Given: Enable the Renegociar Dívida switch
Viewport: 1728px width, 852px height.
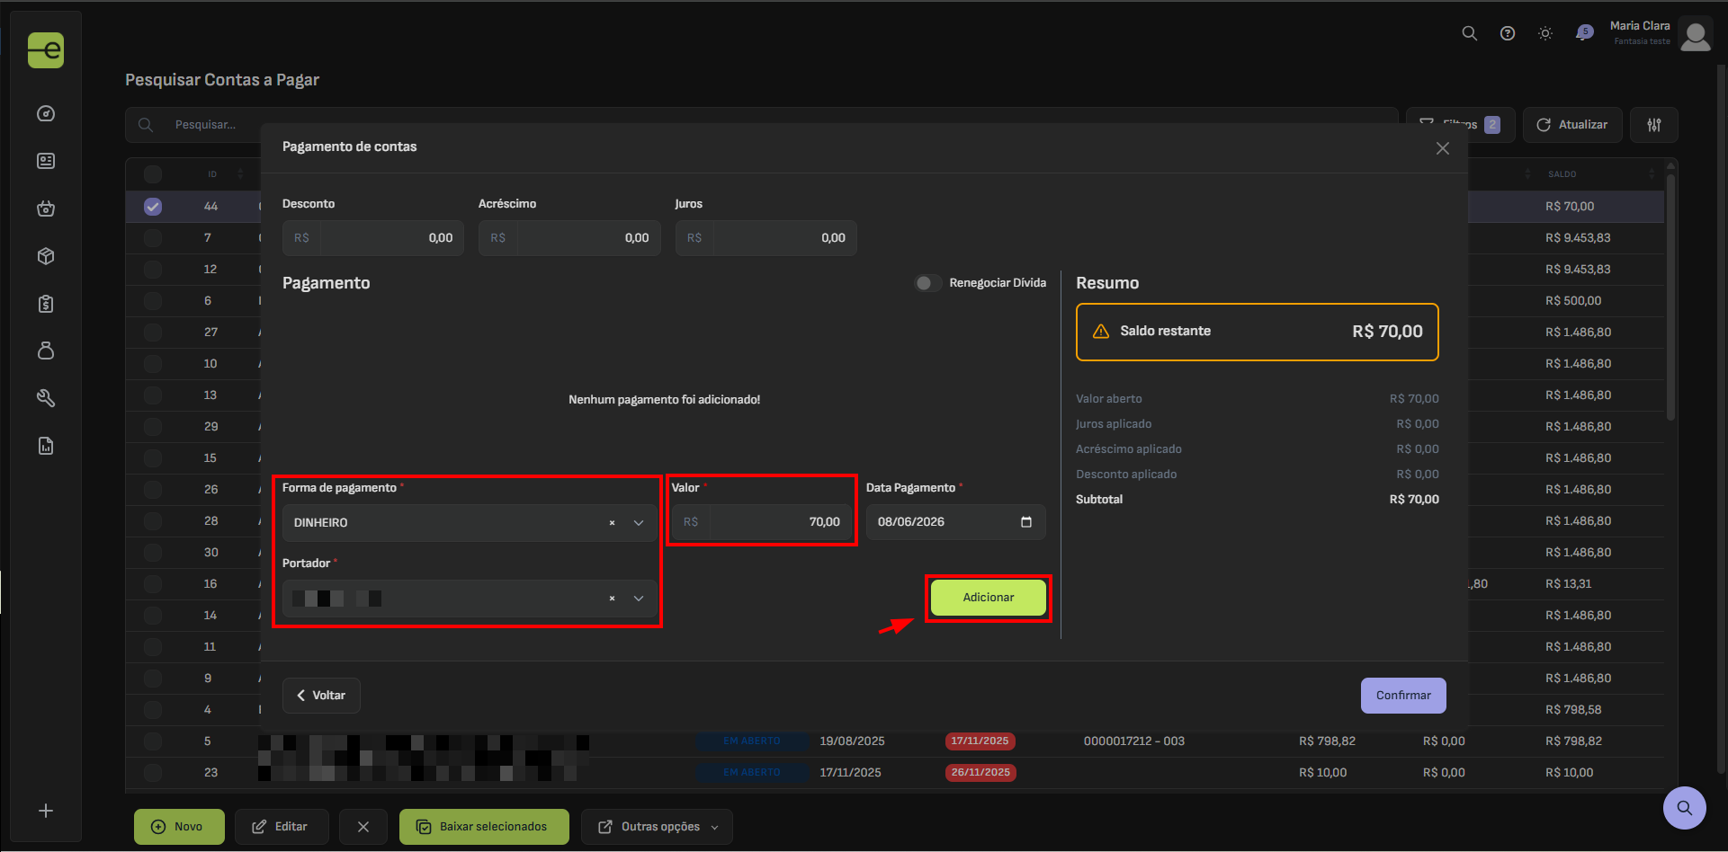Looking at the screenshot, I should pos(928,283).
